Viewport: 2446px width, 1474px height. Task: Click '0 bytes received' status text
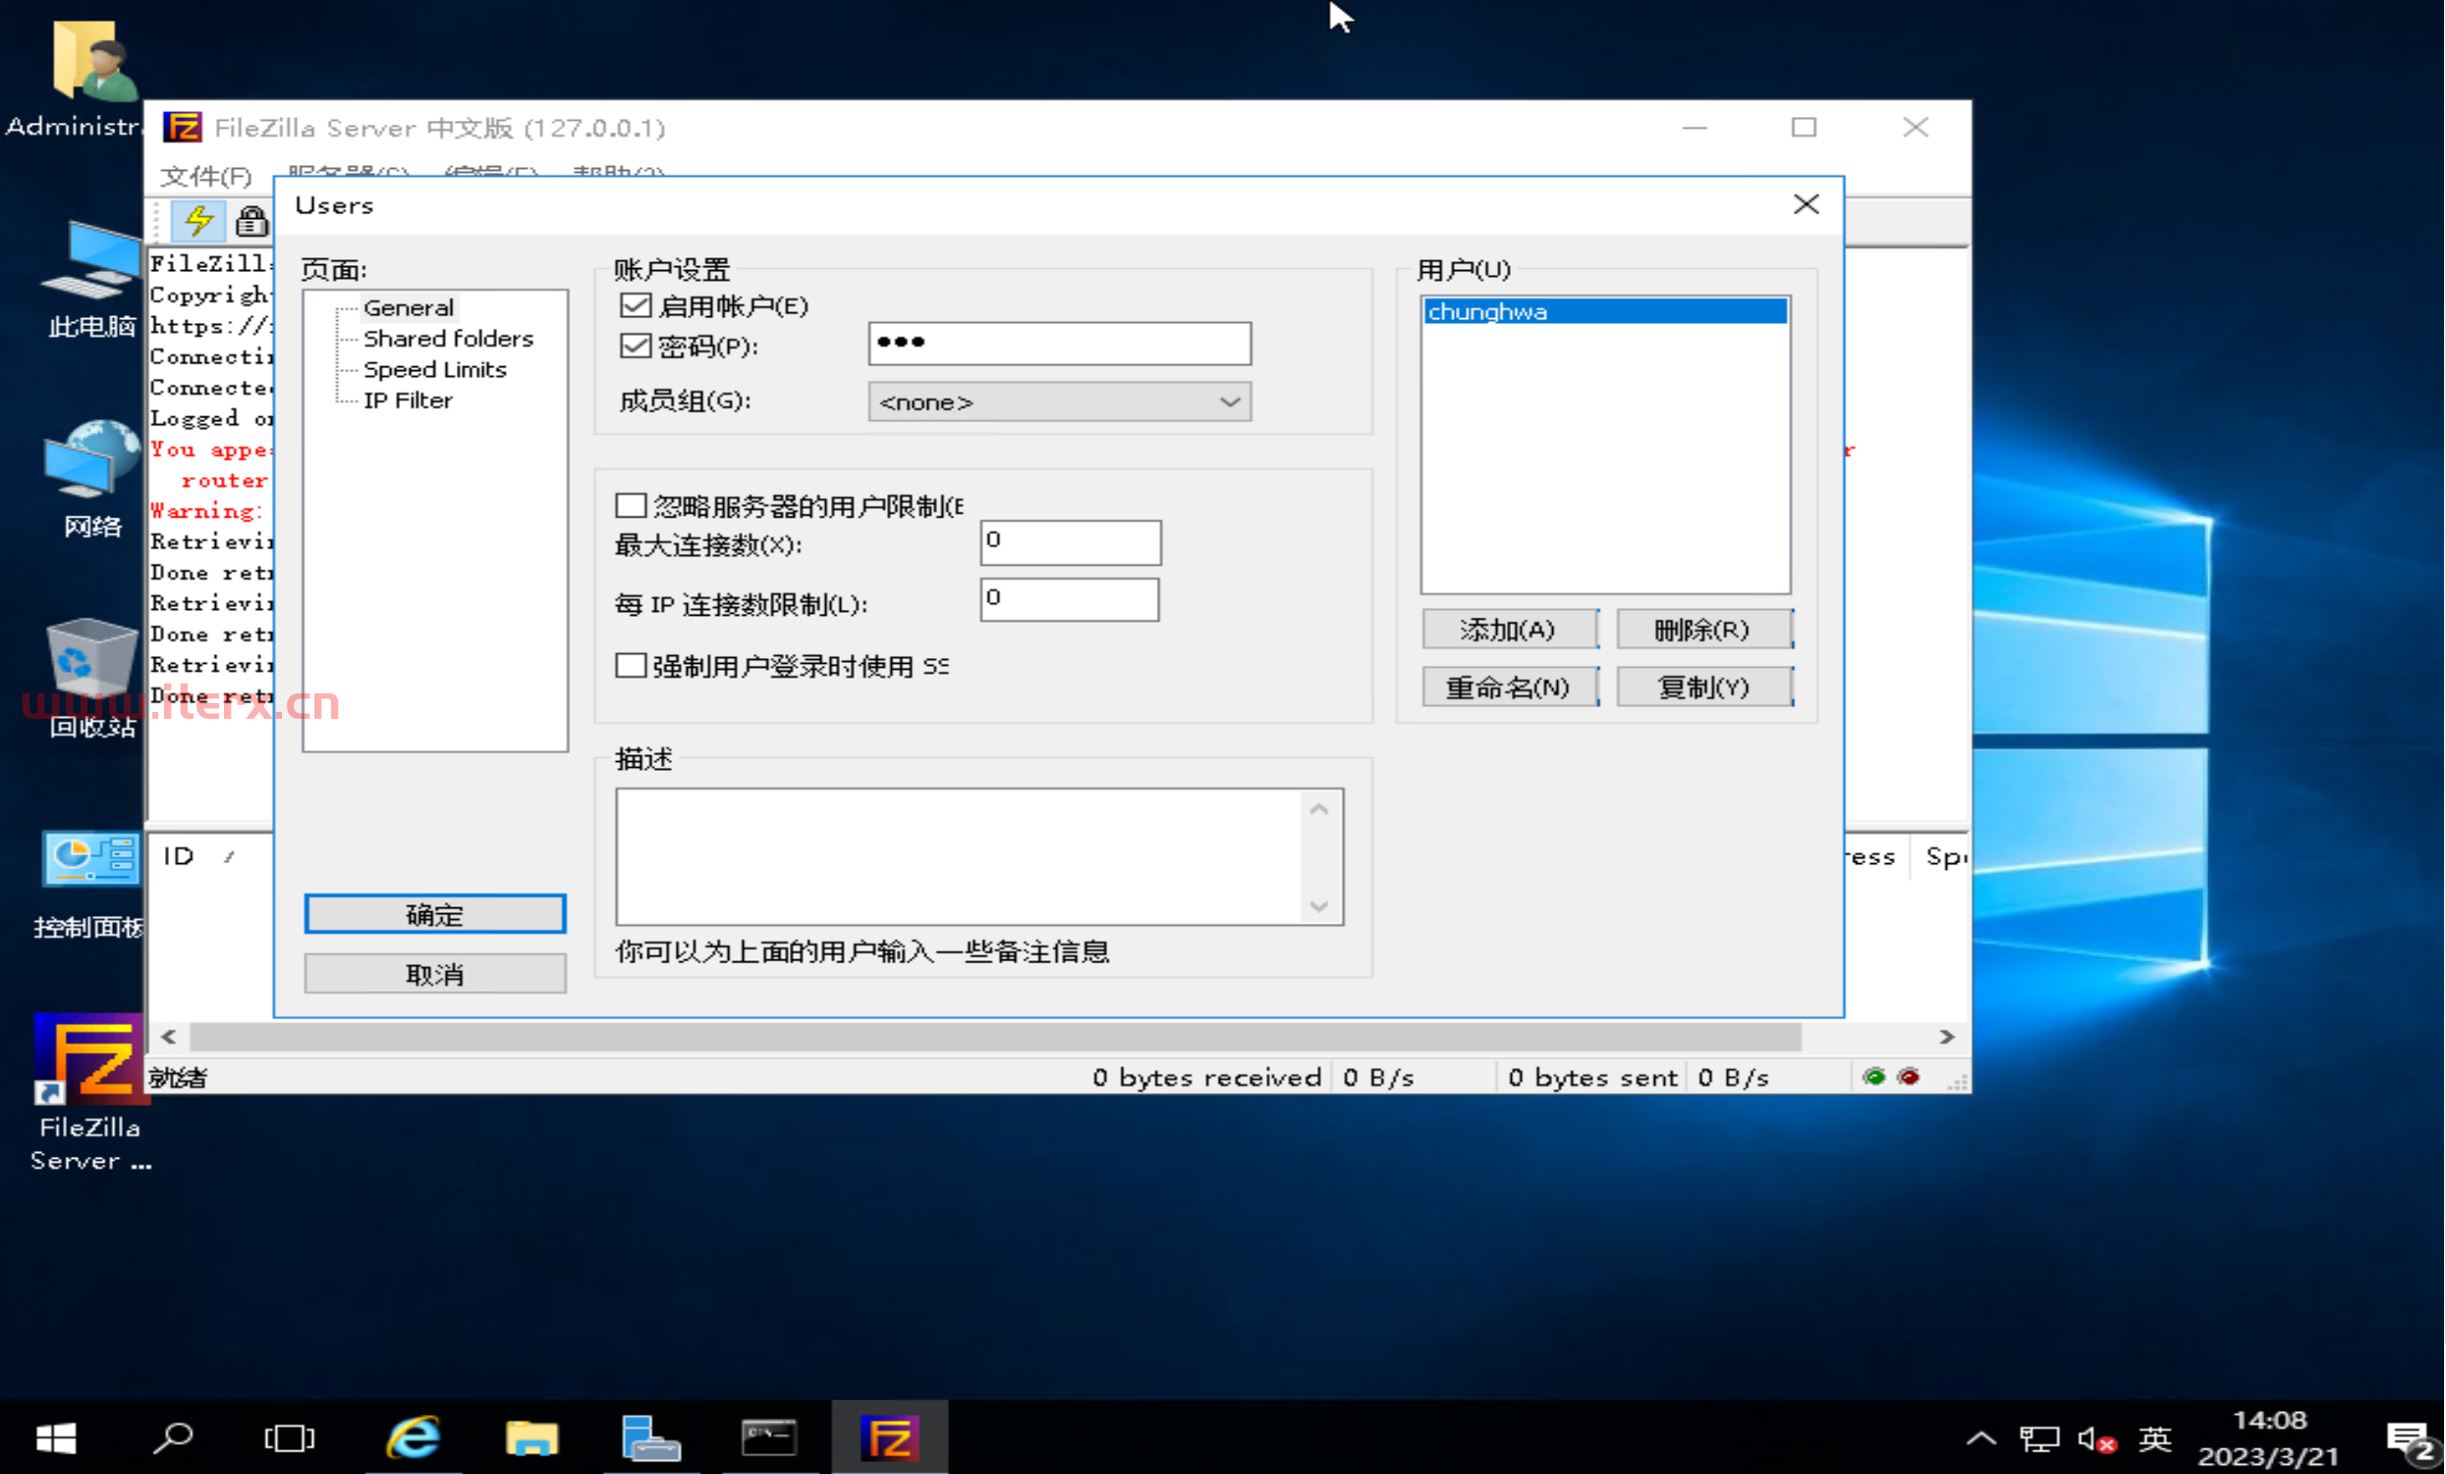click(x=1206, y=1077)
